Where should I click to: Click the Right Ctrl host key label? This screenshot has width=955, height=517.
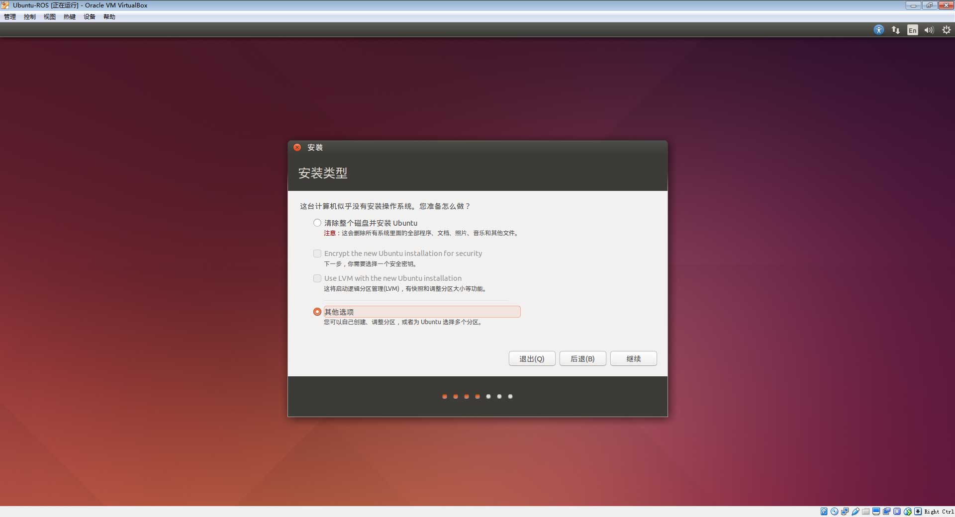click(x=939, y=512)
